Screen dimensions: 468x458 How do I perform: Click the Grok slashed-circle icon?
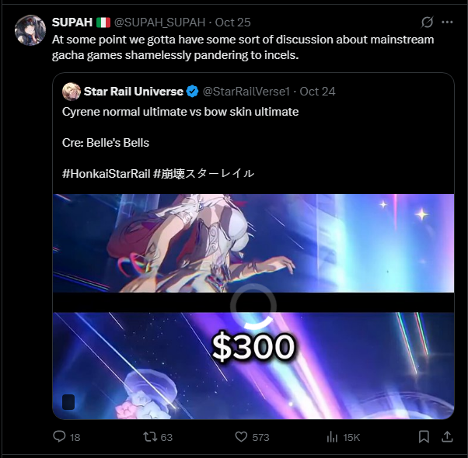pyautogui.click(x=427, y=22)
